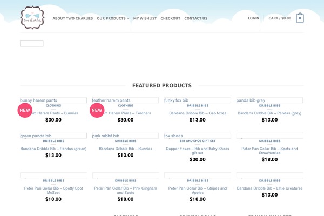Click Dribble Bibs label above Little Creatures

click(x=269, y=181)
